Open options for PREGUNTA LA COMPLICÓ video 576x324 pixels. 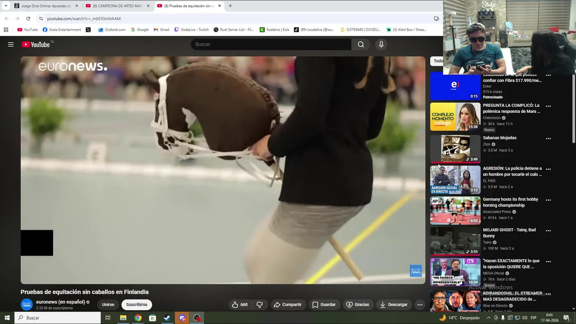548,106
